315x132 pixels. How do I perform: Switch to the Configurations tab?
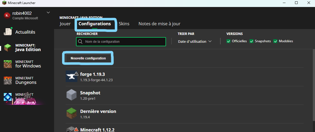coord(95,24)
